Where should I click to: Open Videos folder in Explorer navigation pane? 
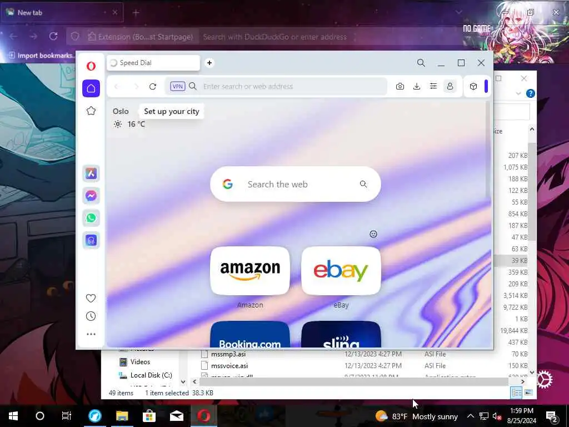tap(140, 361)
